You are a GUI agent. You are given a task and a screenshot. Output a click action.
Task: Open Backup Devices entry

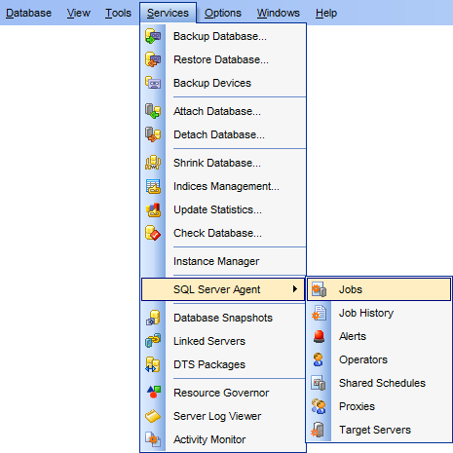coord(223,83)
